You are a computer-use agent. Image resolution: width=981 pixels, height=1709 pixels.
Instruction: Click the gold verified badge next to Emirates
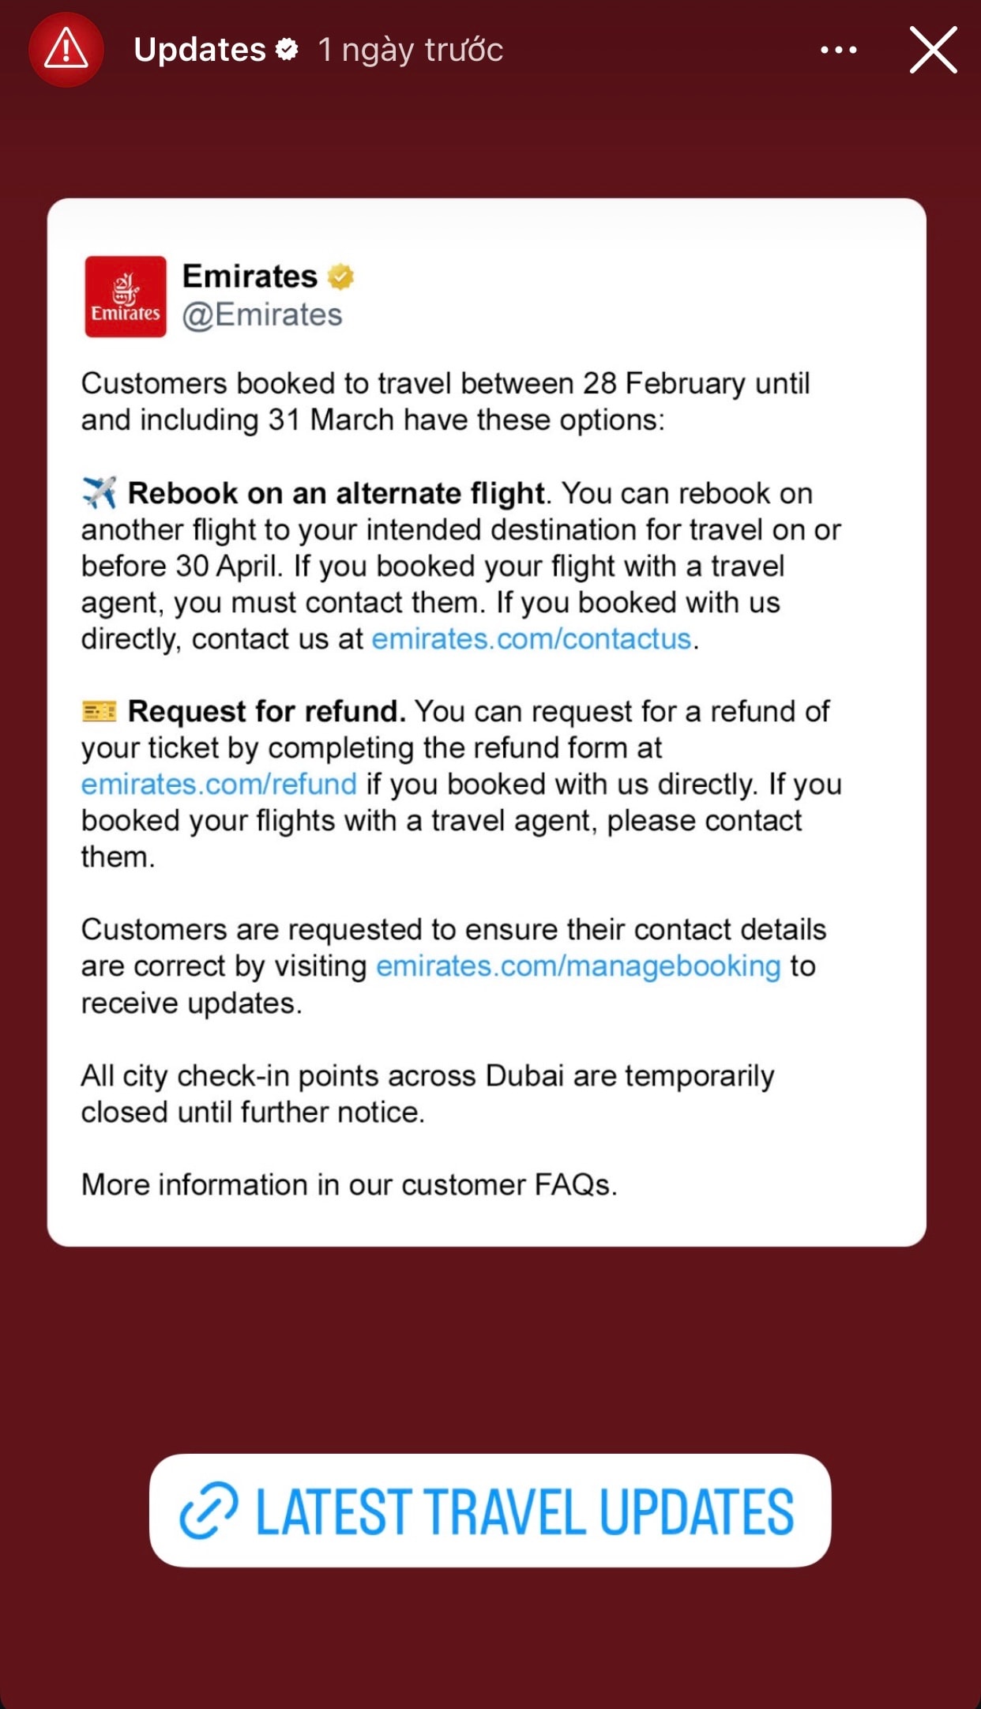pyautogui.click(x=340, y=277)
